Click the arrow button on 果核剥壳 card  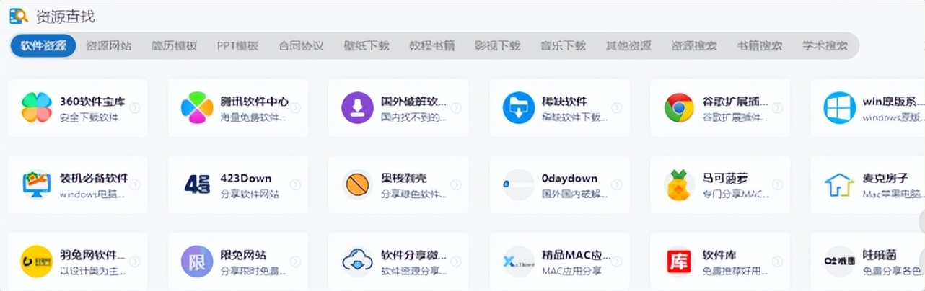[x=455, y=184]
